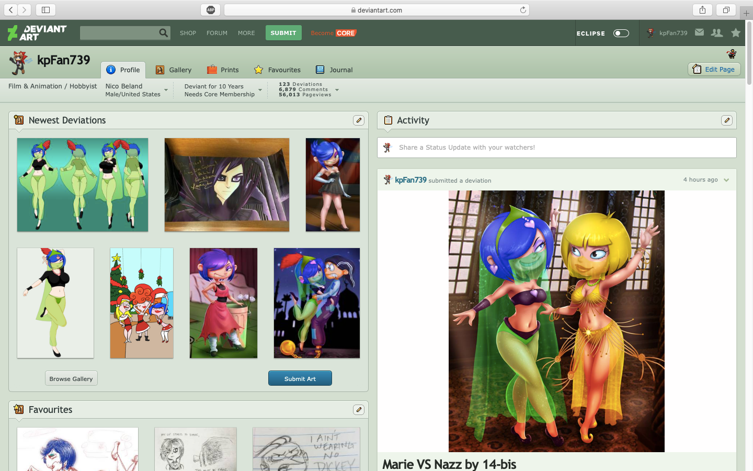Screen dimensions: 753x471
Task: Open the Journal tab
Action: pyautogui.click(x=334, y=70)
